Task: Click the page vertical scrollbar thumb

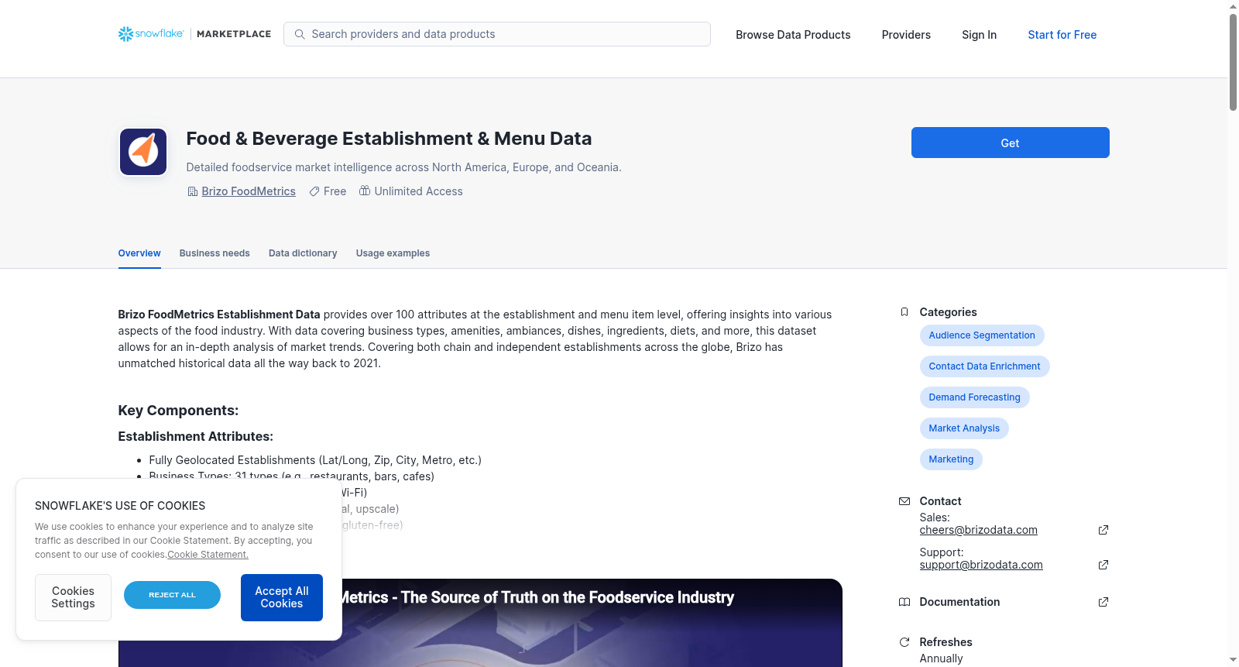Action: [x=1233, y=62]
